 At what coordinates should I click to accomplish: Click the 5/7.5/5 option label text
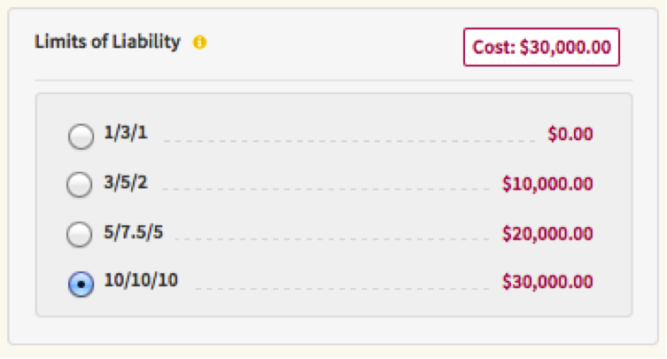[134, 232]
